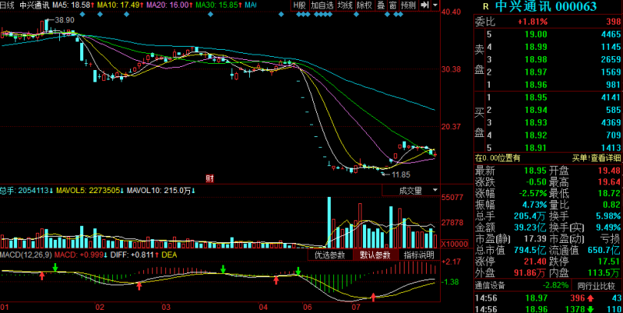
Task: Add stock via 加自选 button
Action: (x=321, y=5)
